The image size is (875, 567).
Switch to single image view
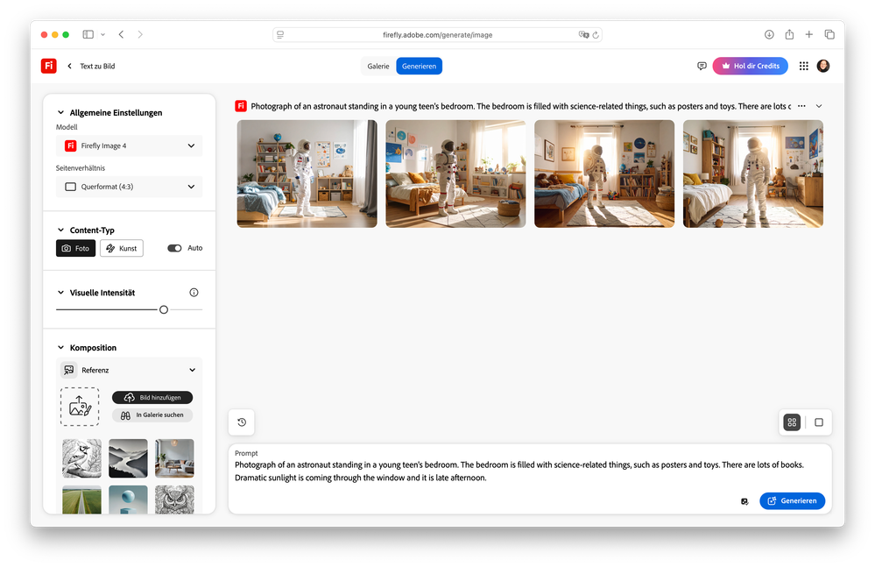click(x=819, y=422)
